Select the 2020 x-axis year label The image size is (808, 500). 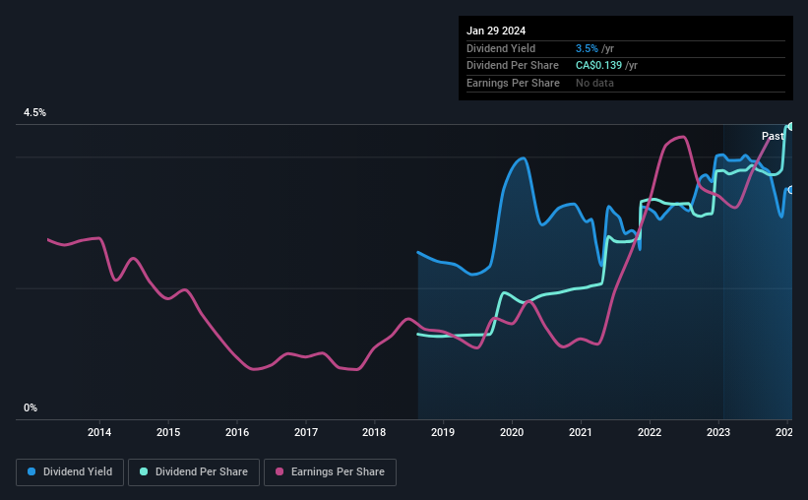coord(512,432)
